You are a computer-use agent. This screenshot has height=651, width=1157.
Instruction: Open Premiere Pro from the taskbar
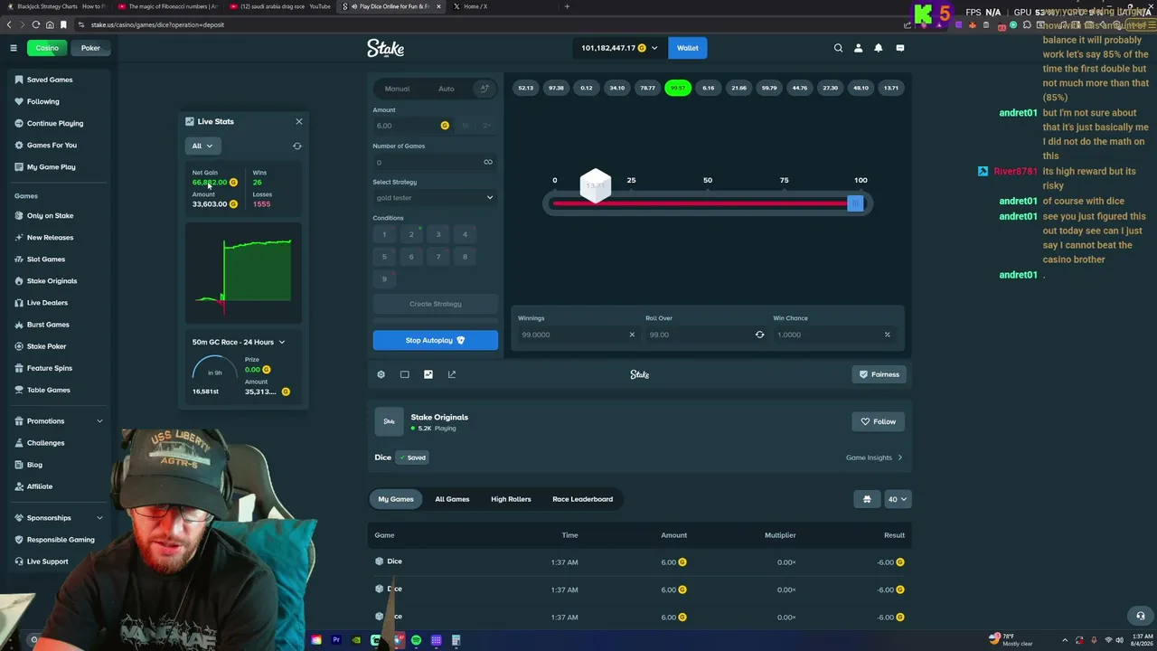pyautogui.click(x=336, y=640)
